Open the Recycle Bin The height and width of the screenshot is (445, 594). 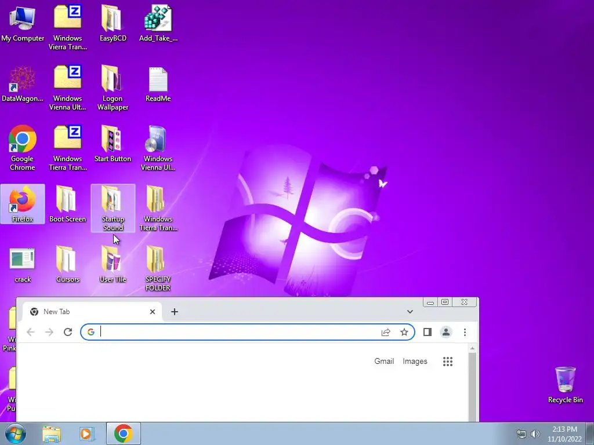pyautogui.click(x=565, y=385)
